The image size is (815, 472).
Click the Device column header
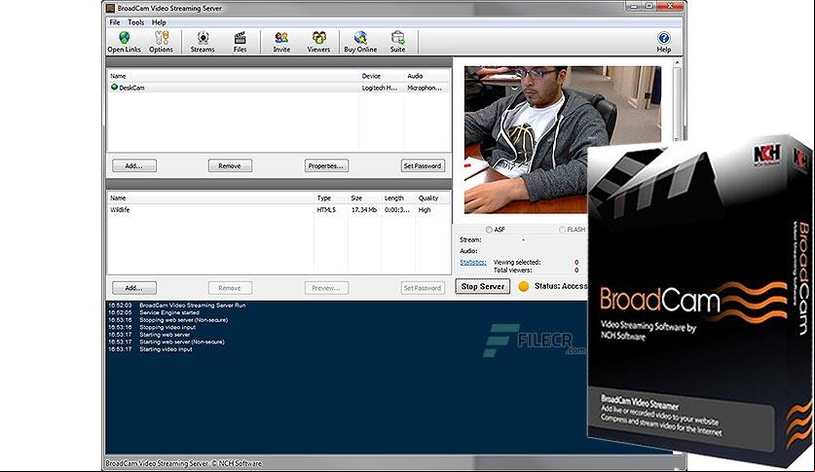pos(382,76)
